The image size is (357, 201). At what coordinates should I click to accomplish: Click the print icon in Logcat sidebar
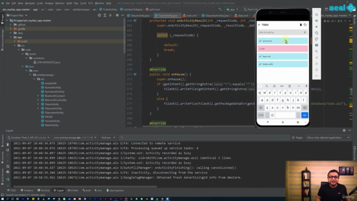click(x=7, y=172)
